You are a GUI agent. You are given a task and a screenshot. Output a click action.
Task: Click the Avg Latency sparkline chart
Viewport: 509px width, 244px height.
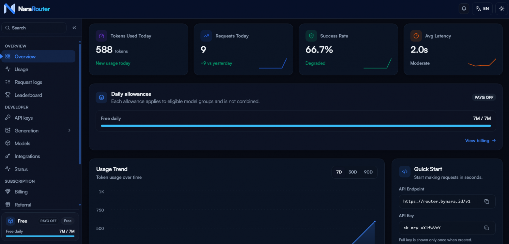click(x=482, y=62)
